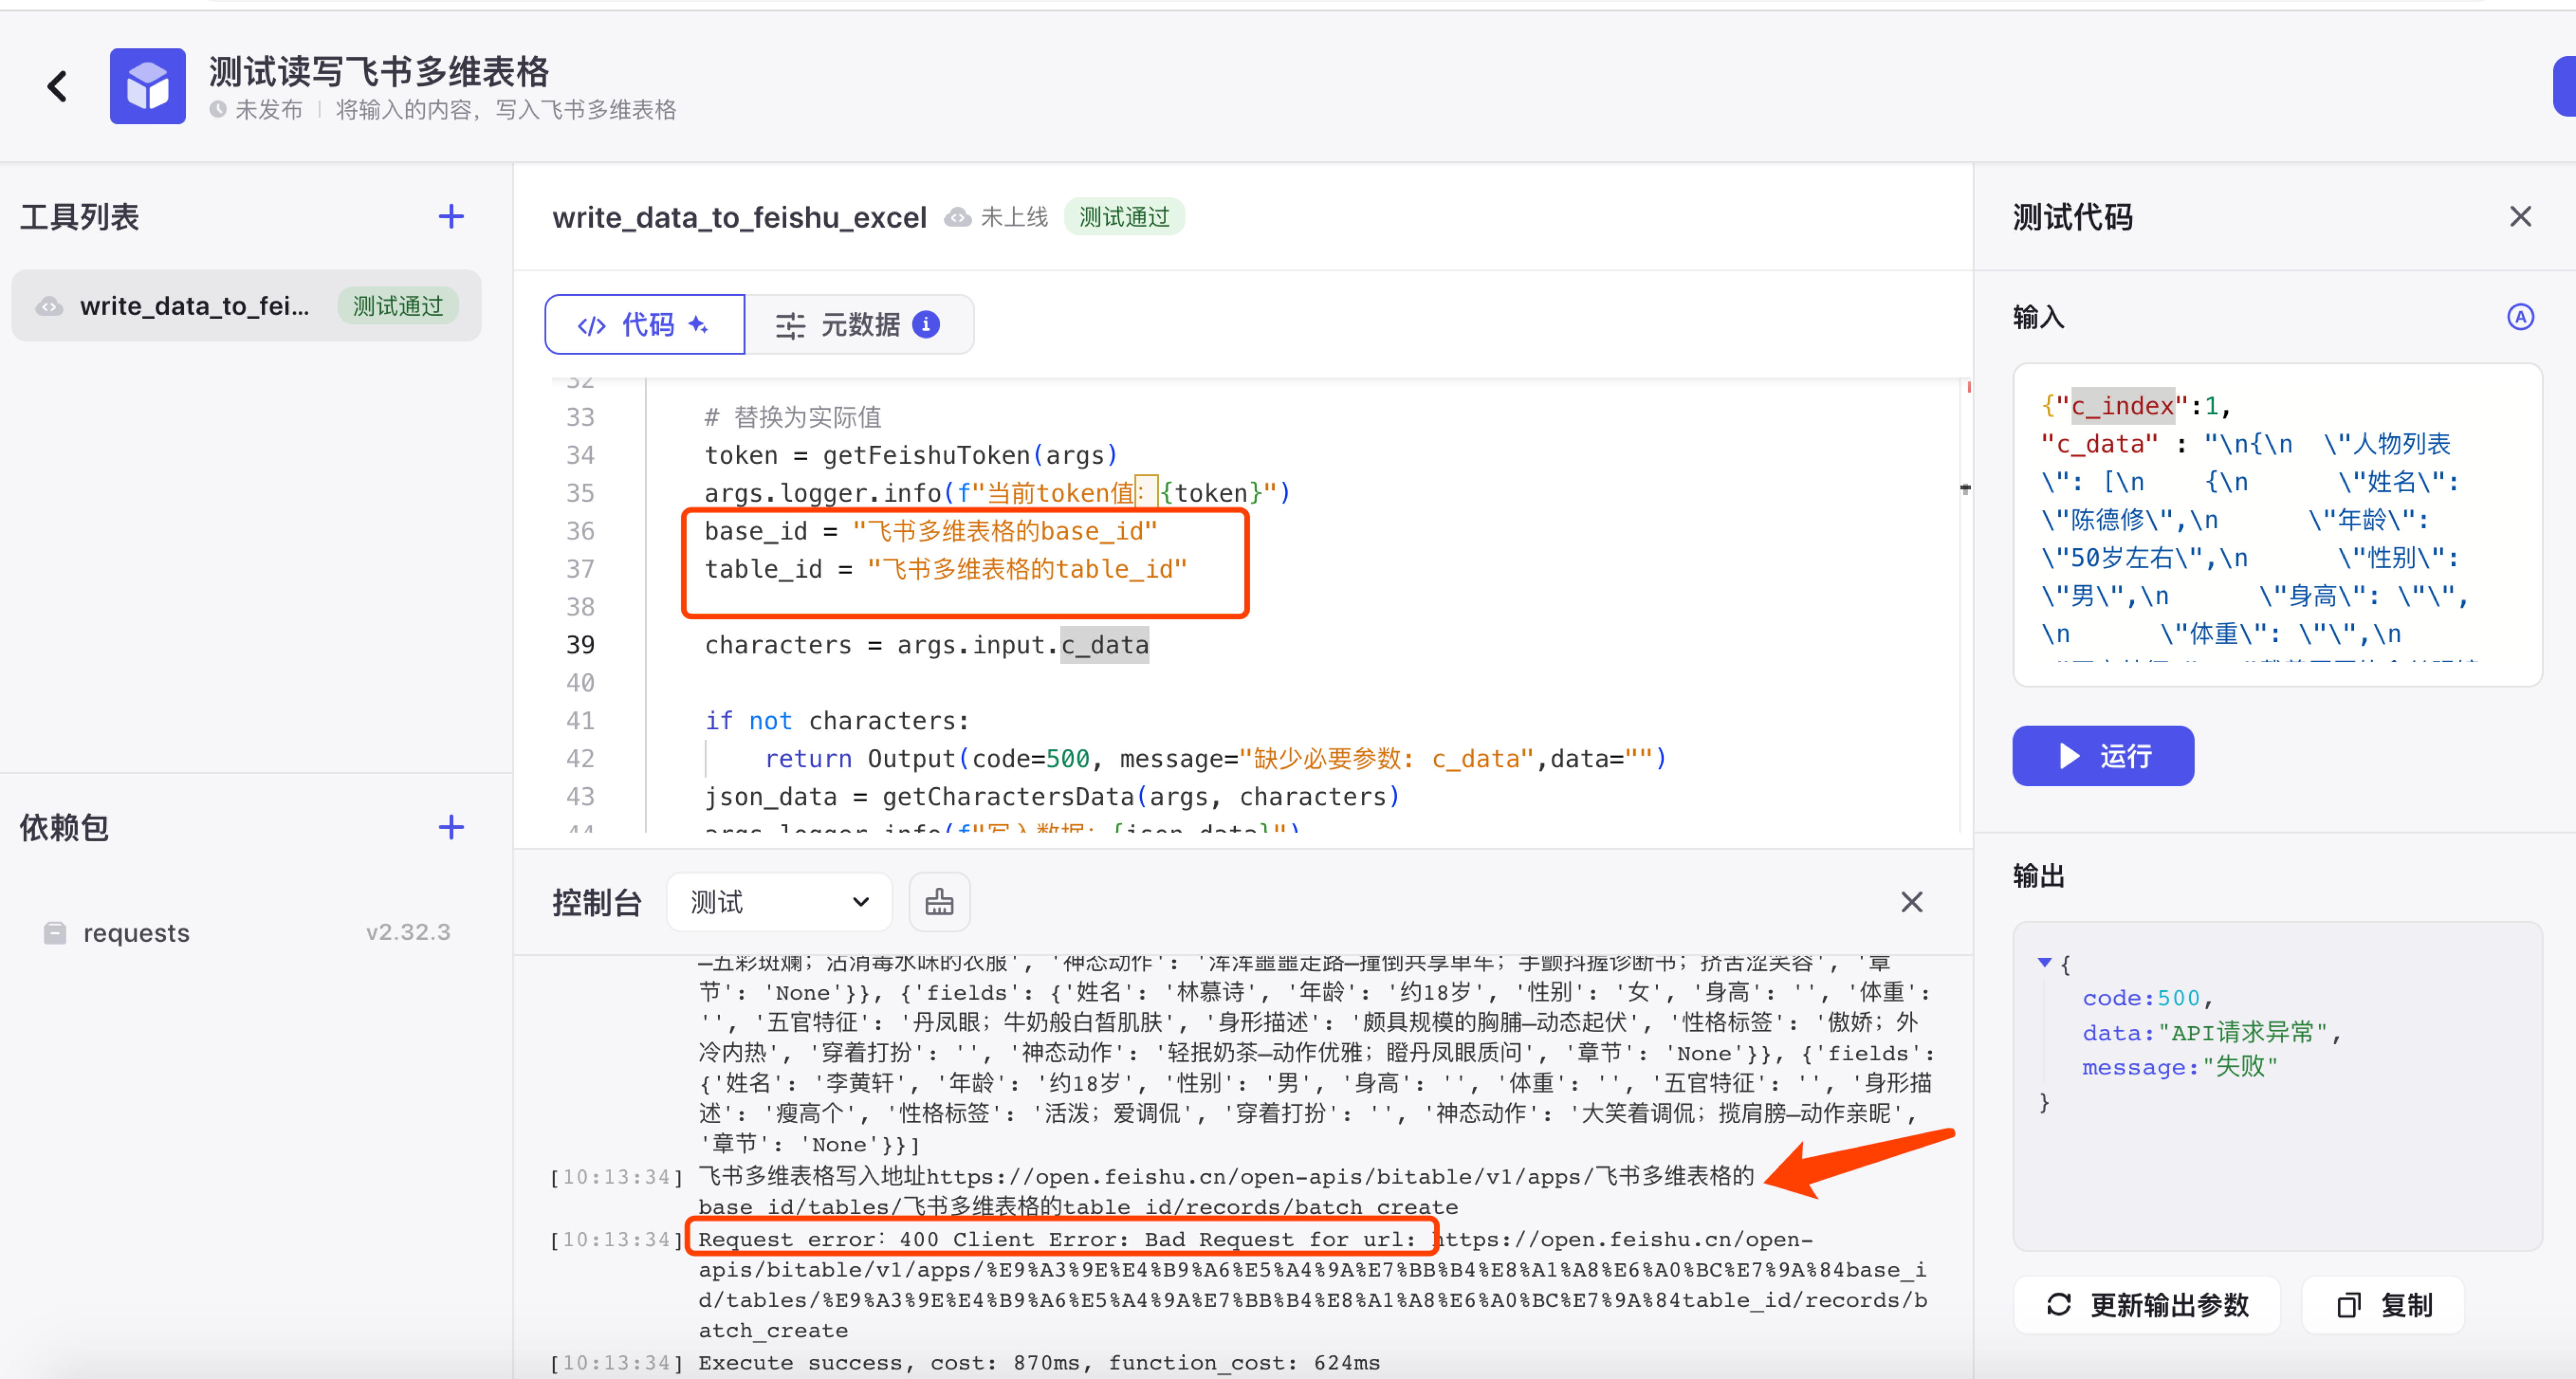Click the auto-generate input icon
The height and width of the screenshot is (1379, 2576).
pyautogui.click(x=2520, y=317)
